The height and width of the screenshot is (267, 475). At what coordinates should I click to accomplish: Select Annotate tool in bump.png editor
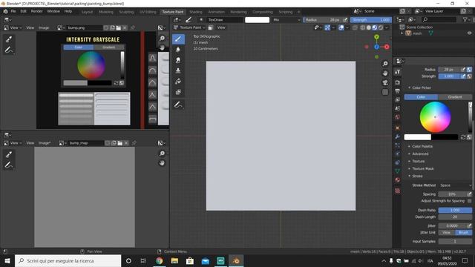pyautogui.click(x=9, y=50)
